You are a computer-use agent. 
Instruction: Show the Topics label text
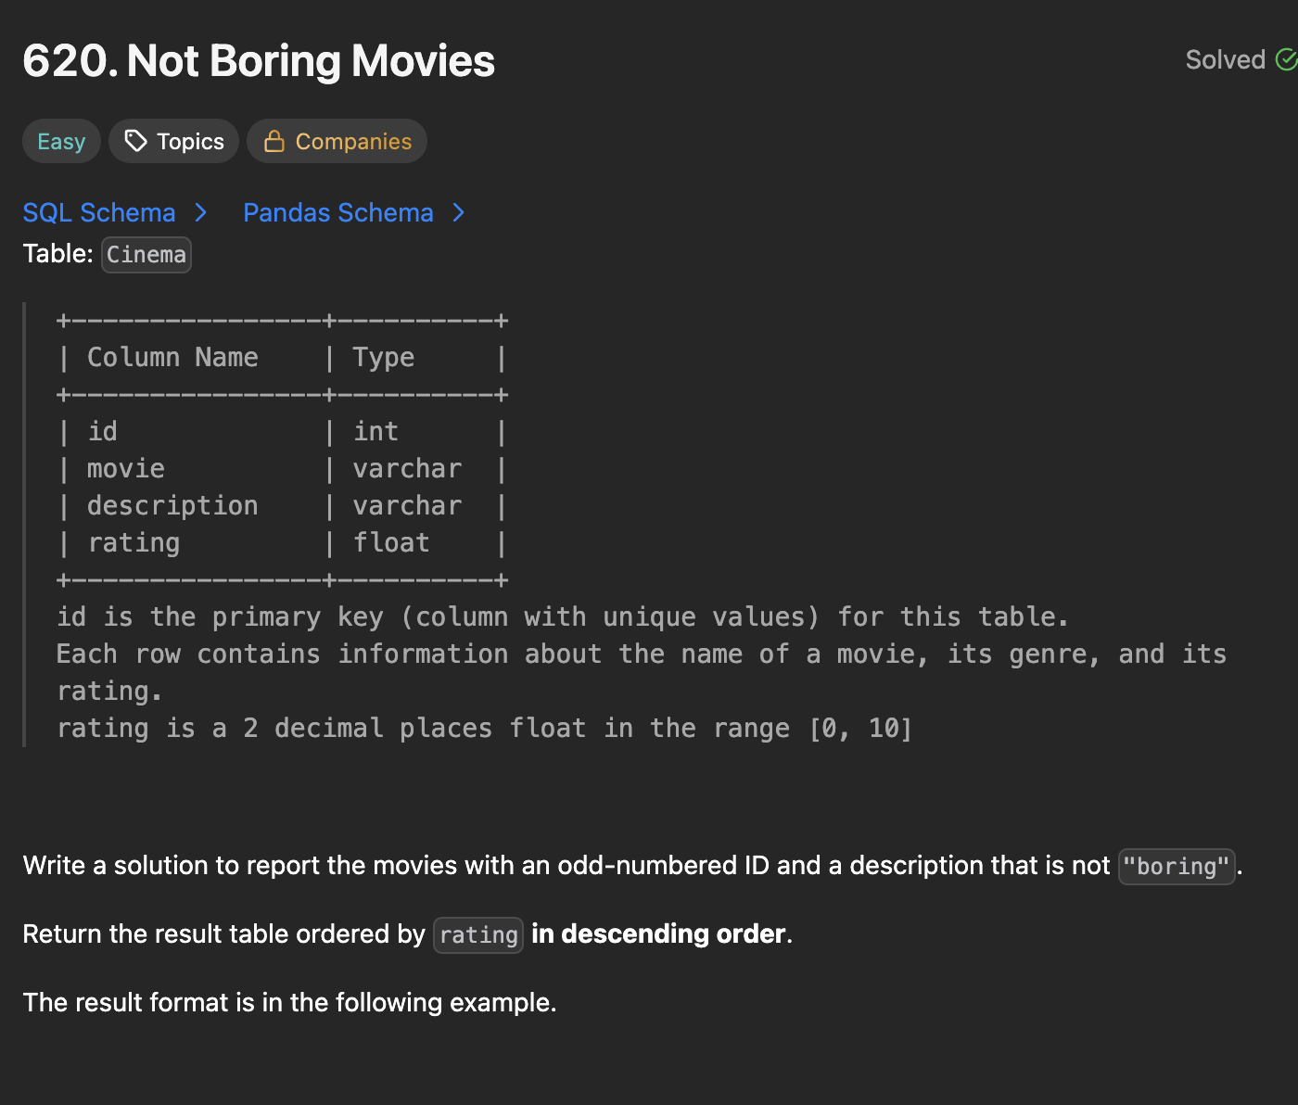point(190,141)
